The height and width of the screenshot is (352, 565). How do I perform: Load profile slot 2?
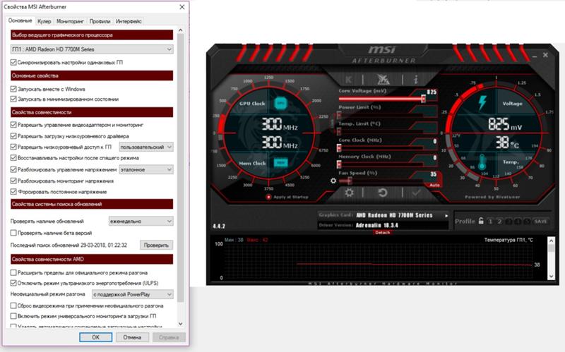[499, 221]
